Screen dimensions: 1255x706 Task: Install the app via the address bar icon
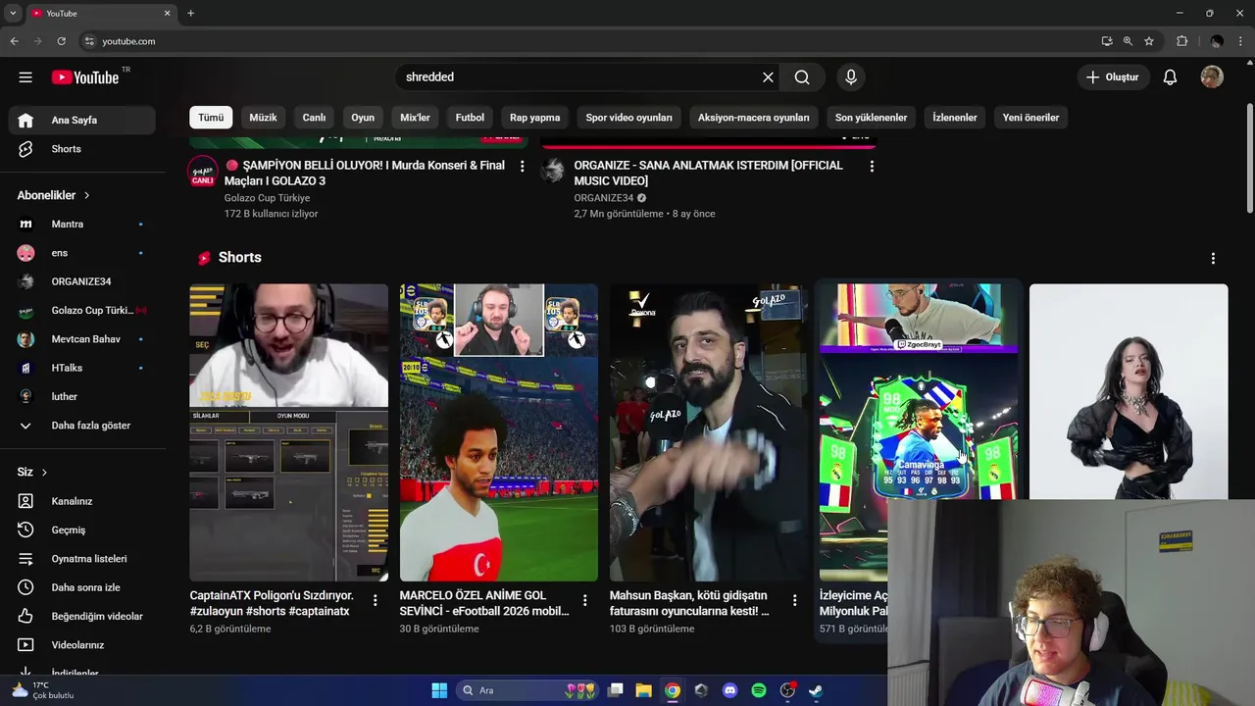pyautogui.click(x=1107, y=41)
